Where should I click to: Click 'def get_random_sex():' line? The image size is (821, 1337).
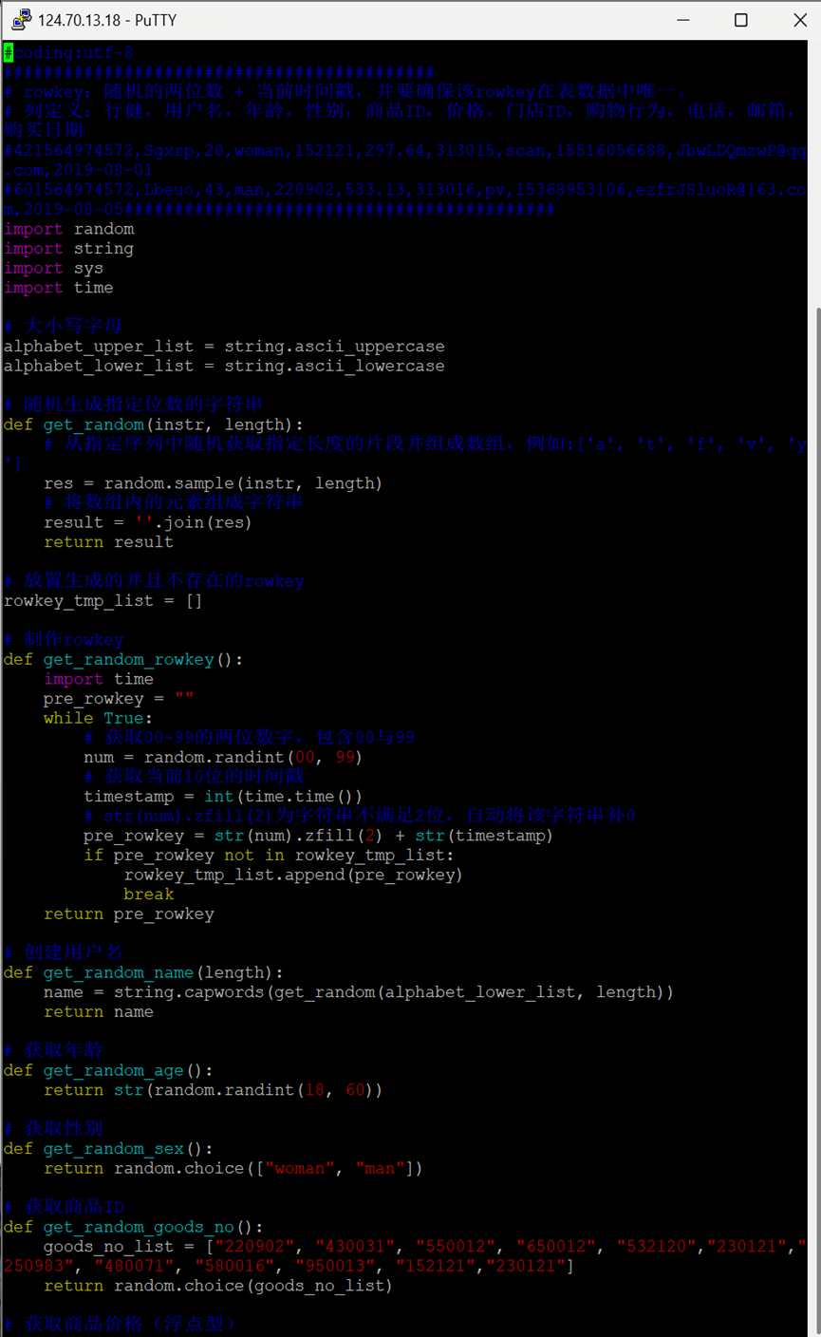click(x=108, y=1149)
